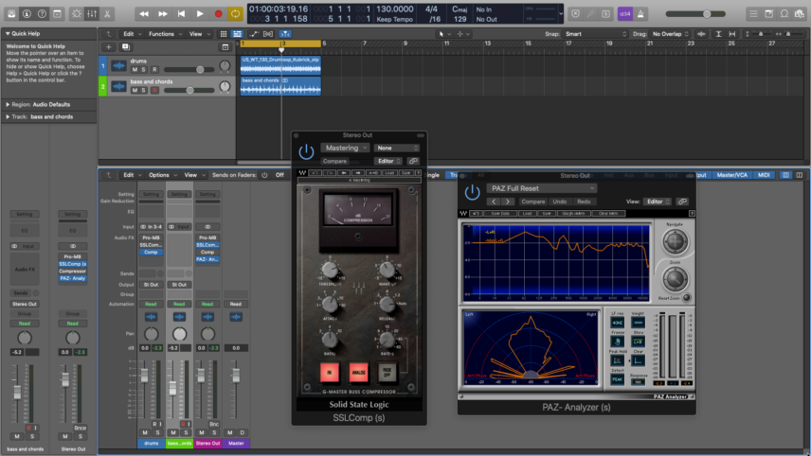Open the Library icon in control bar
The width and height of the screenshot is (811, 456).
tap(11, 14)
